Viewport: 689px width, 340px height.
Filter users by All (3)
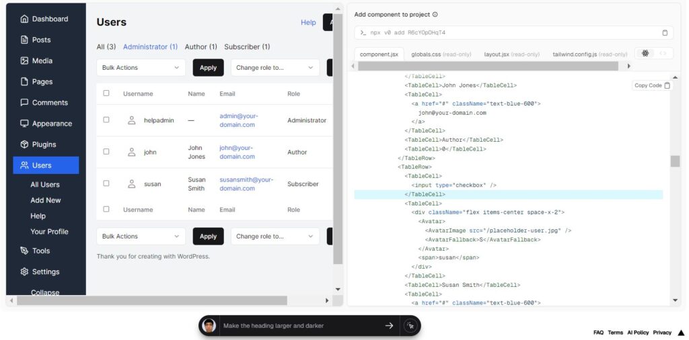coord(106,47)
